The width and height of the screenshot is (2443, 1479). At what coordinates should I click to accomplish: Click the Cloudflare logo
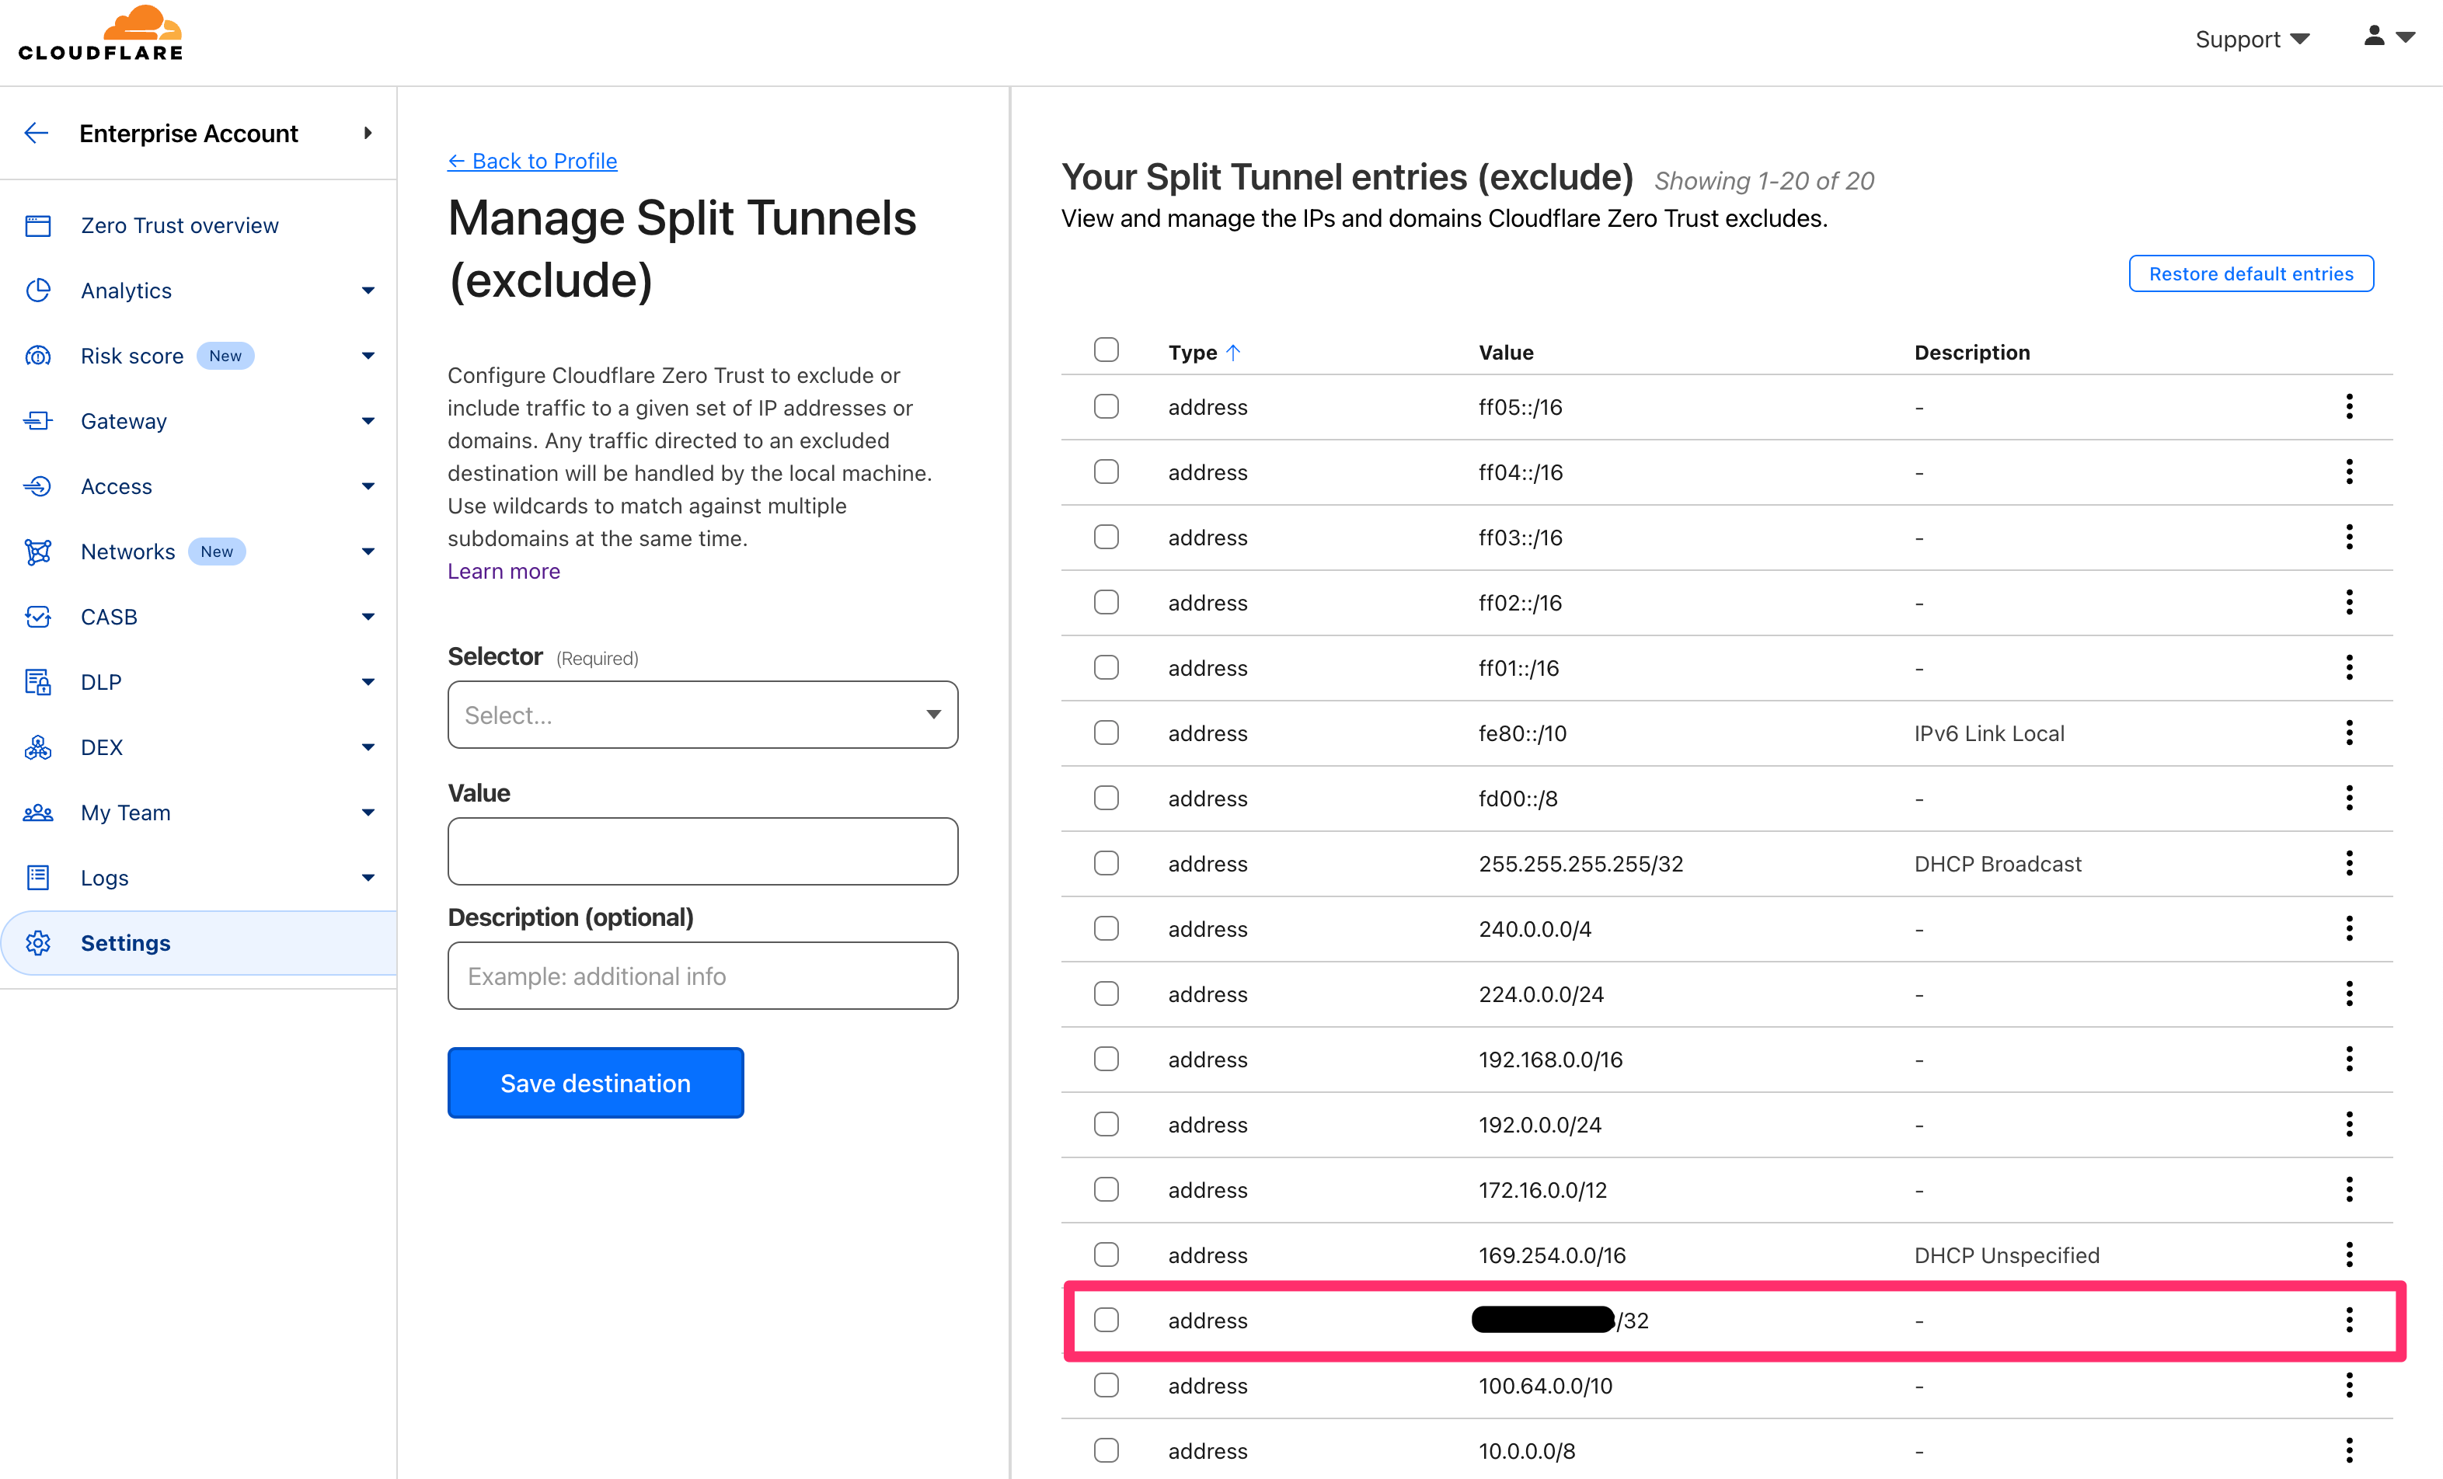click(x=100, y=35)
